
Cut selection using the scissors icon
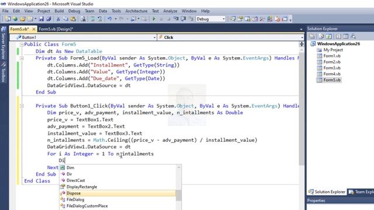pos(58,19)
